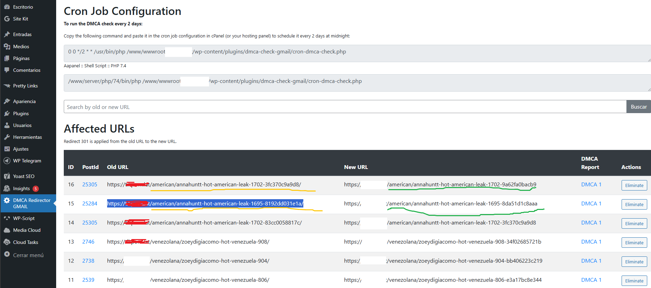Select the Plugins plug icon
Screen dimensions: 651x288
coord(7,113)
